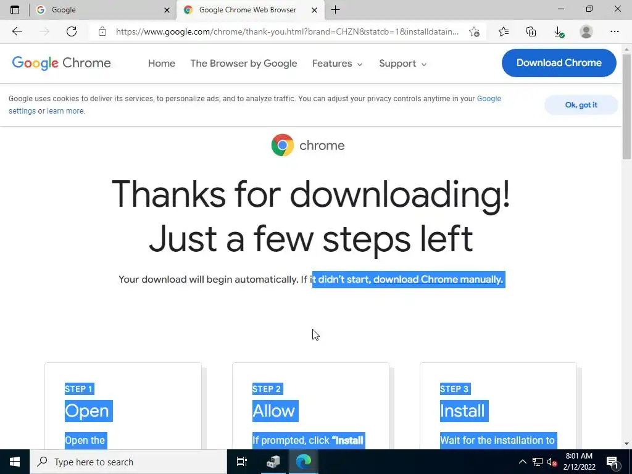Go to Home in site navigation

[x=162, y=64]
